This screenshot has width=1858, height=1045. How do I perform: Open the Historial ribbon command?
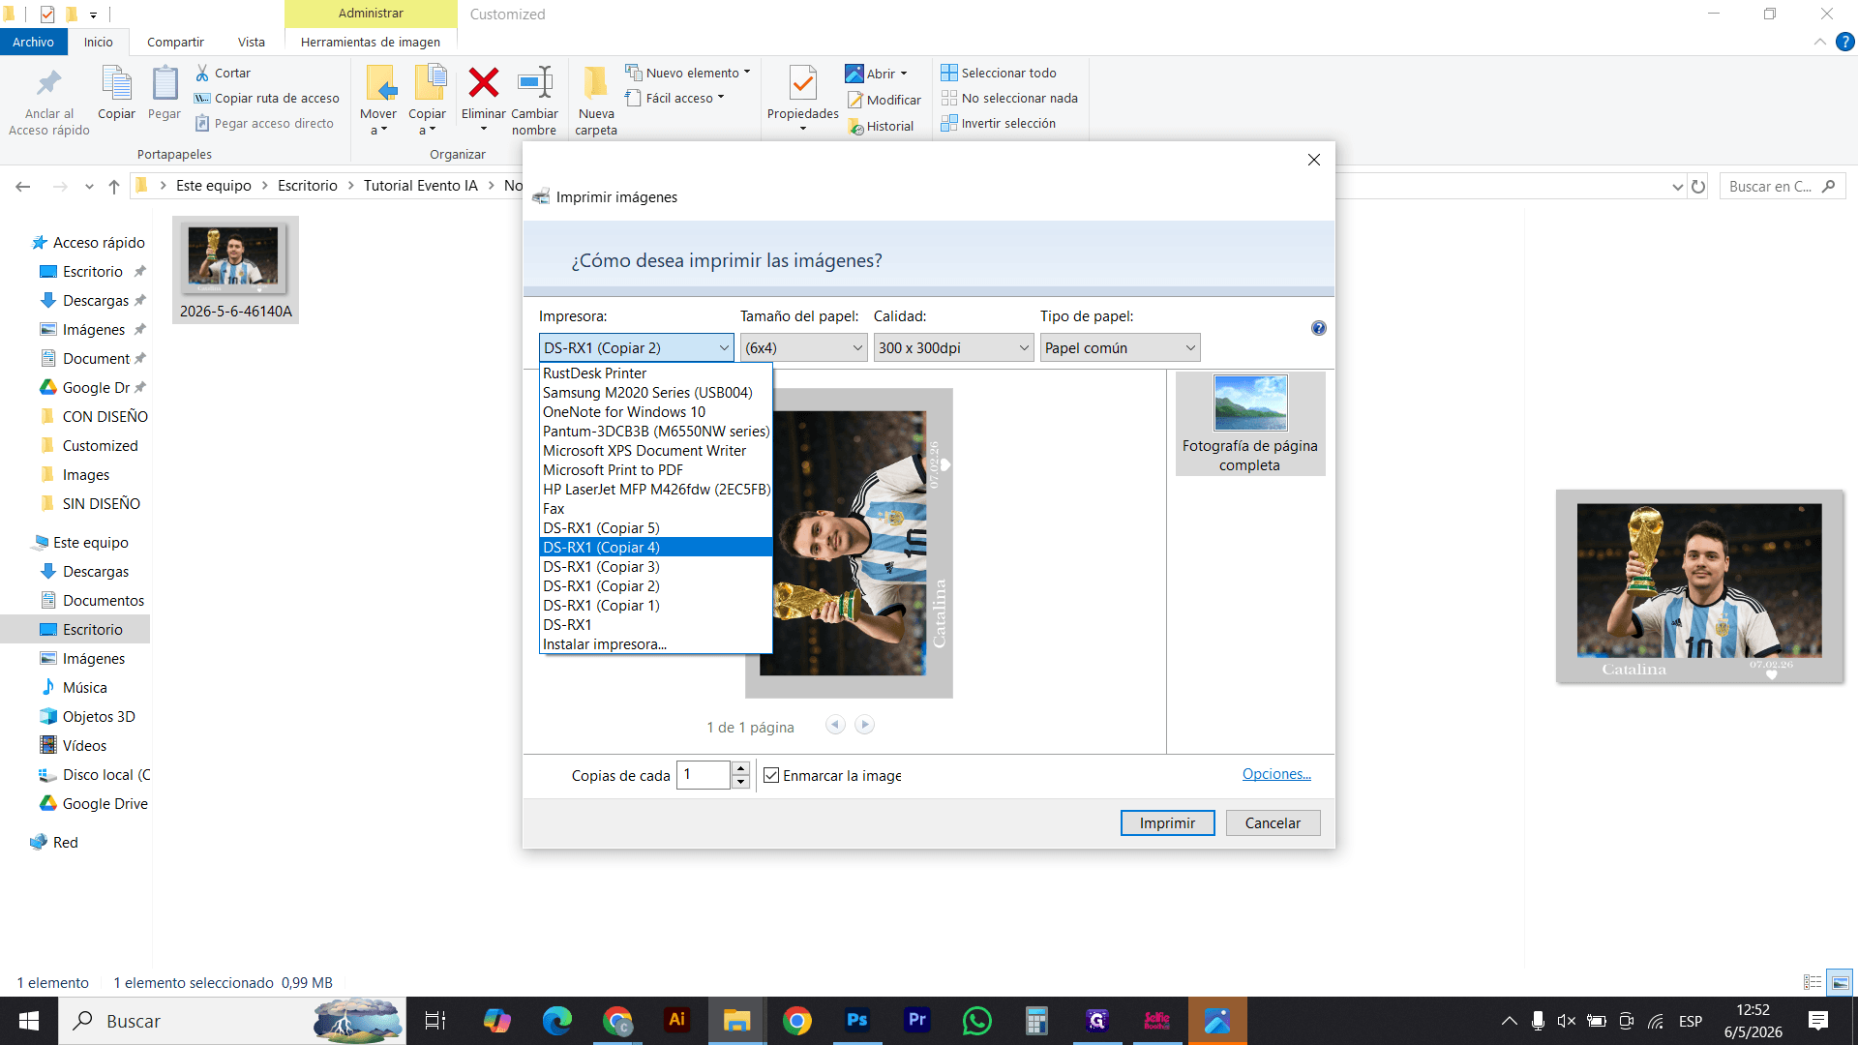click(881, 126)
